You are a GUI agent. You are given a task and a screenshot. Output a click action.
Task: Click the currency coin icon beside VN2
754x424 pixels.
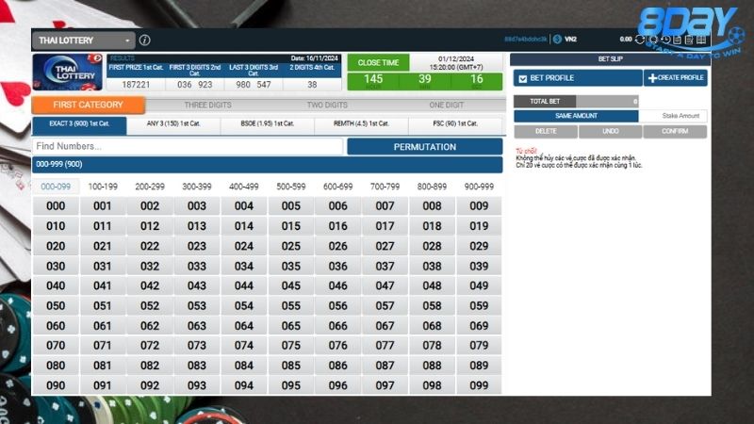point(557,40)
